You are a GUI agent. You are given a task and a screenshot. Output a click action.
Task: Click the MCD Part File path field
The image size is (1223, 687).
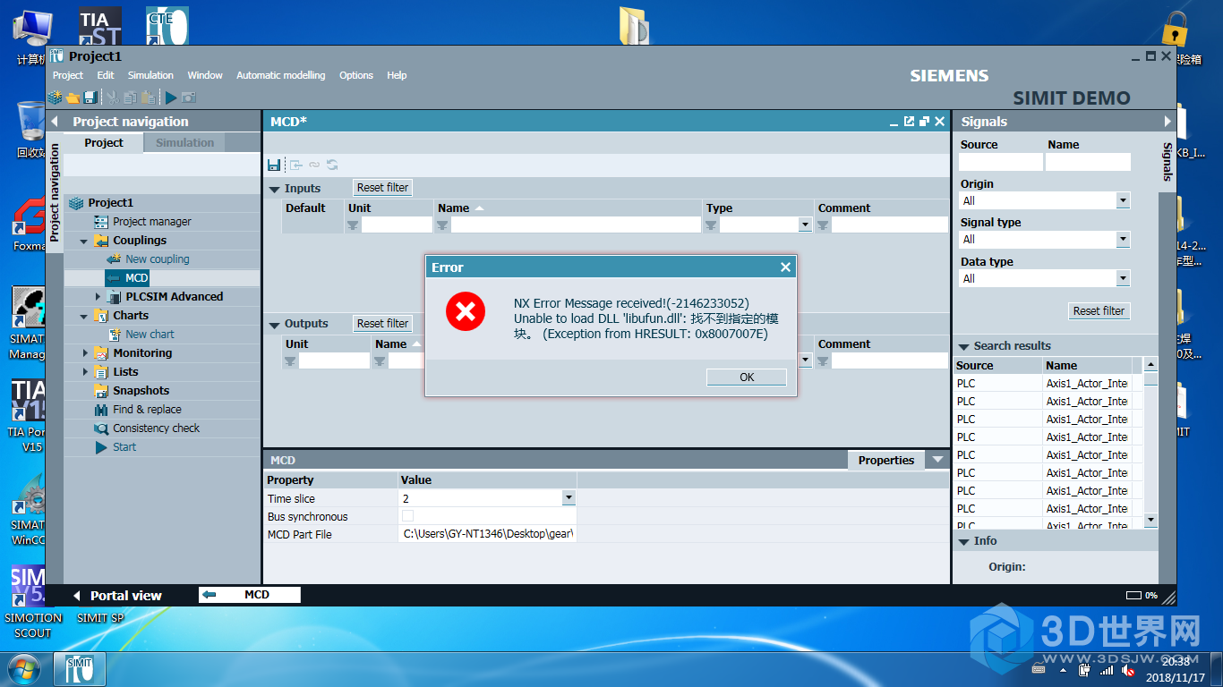487,534
